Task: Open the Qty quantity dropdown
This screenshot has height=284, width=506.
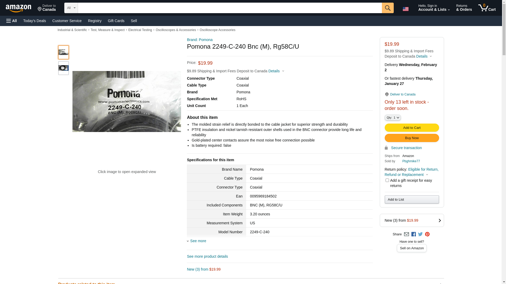Action: (x=392, y=118)
